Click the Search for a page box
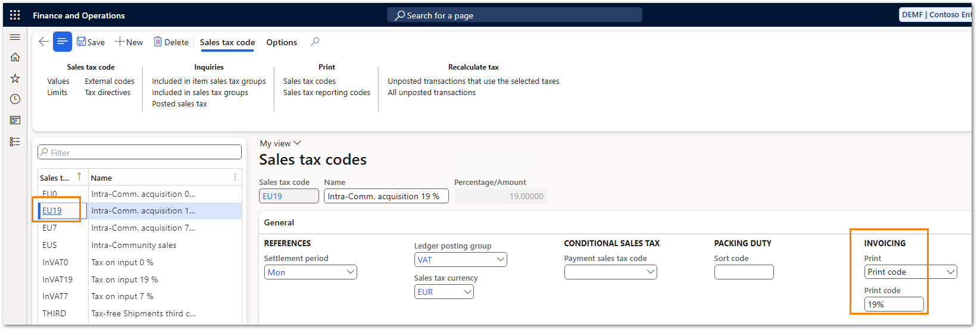The image size is (977, 330). point(514,15)
